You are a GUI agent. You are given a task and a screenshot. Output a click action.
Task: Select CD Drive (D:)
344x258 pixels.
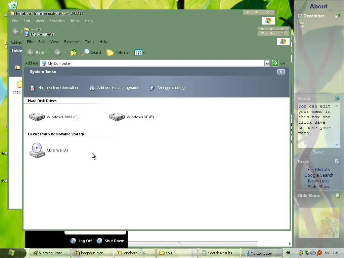click(49, 150)
